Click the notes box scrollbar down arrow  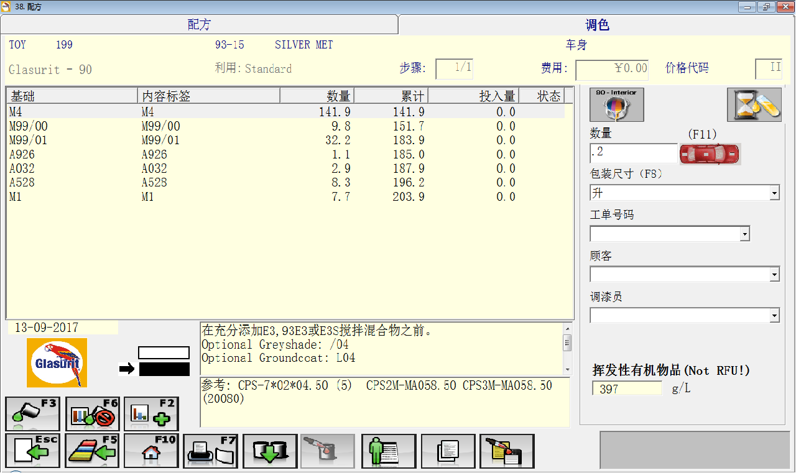[567, 370]
